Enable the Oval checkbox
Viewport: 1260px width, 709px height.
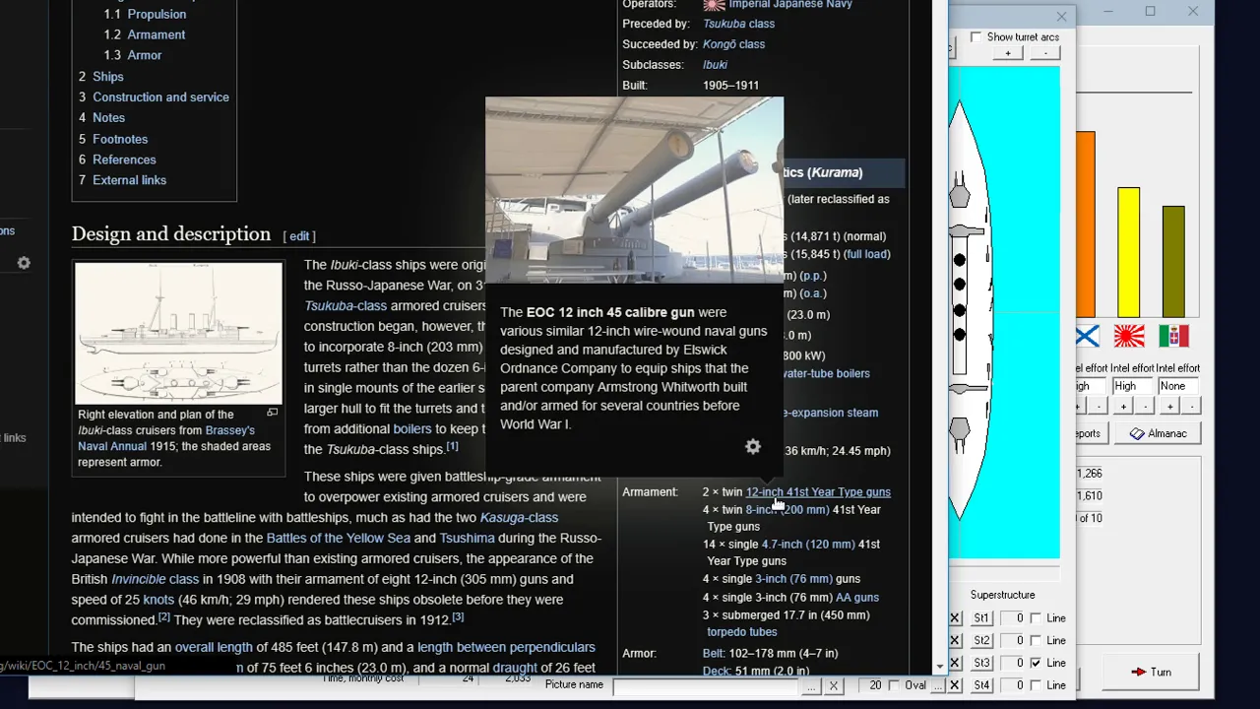pos(894,685)
